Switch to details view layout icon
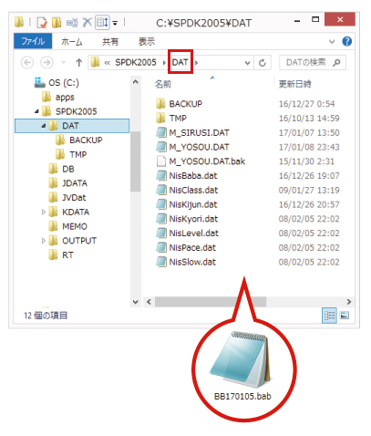The height and width of the screenshot is (436, 371). (x=329, y=316)
